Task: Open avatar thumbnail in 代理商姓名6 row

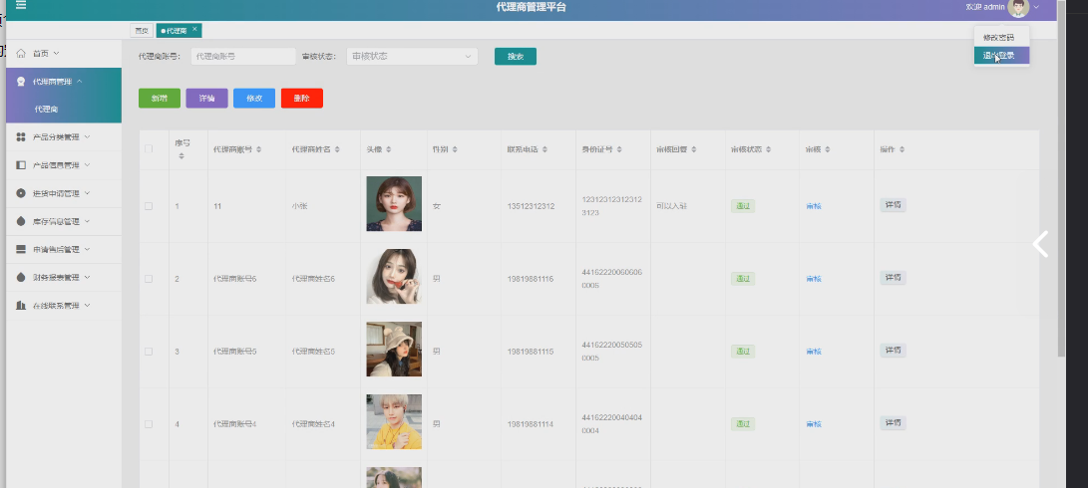Action: pyautogui.click(x=394, y=277)
